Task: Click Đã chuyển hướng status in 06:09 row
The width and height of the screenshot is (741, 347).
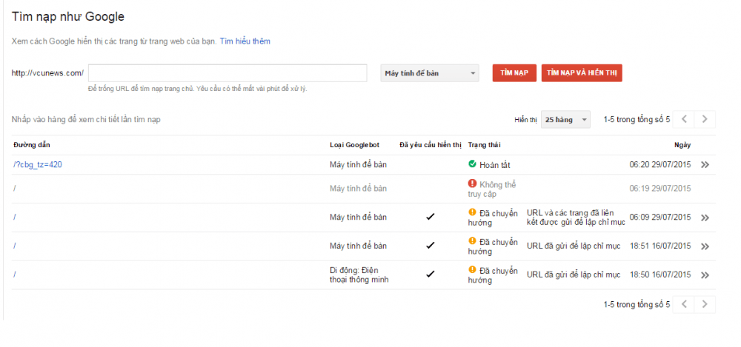Action: click(493, 218)
